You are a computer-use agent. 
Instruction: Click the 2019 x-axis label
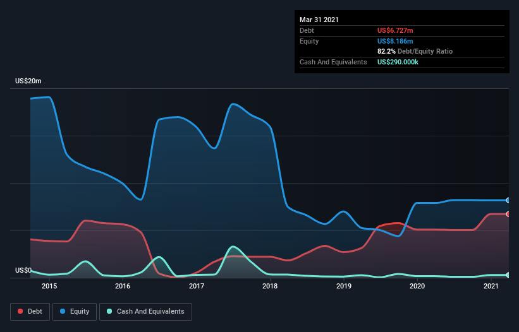pyautogui.click(x=343, y=286)
